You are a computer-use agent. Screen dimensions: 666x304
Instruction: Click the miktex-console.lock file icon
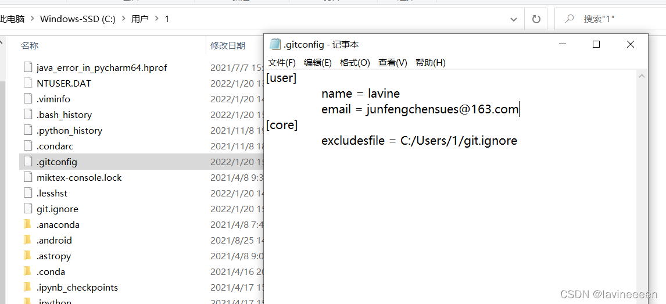(28, 177)
